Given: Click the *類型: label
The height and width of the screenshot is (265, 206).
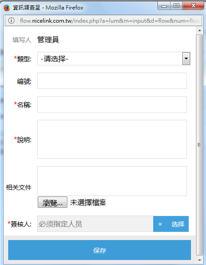Looking at the screenshot, I should pos(23,59).
